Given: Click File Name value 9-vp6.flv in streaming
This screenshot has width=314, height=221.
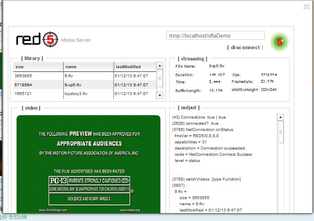Looking at the screenshot, I should click(217, 66).
